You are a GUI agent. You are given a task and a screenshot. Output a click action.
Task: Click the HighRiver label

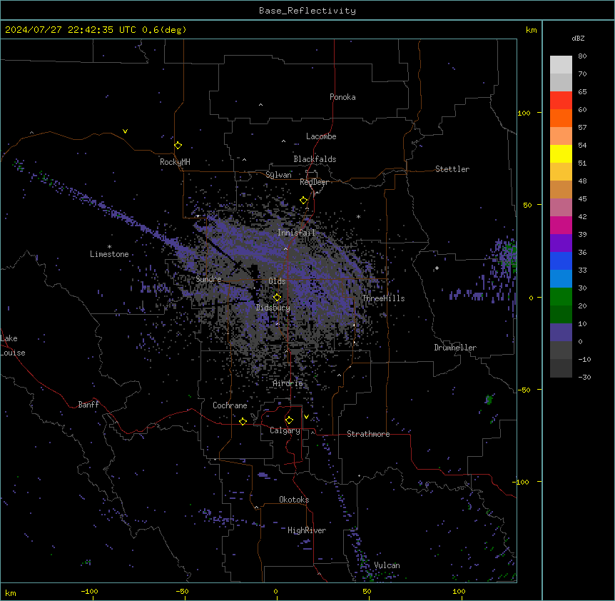[x=307, y=530]
